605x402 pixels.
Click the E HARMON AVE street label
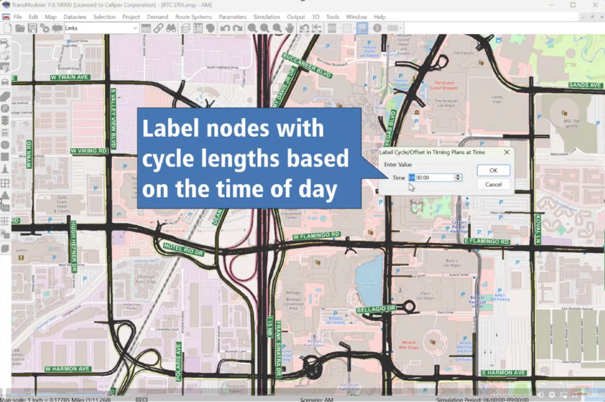click(504, 373)
